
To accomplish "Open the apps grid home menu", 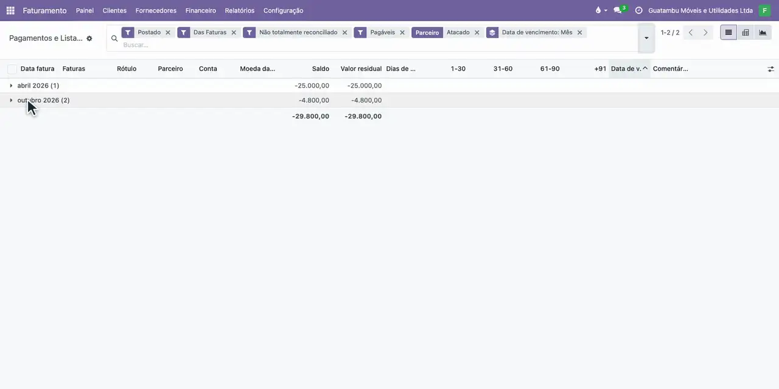I will click(x=10, y=10).
